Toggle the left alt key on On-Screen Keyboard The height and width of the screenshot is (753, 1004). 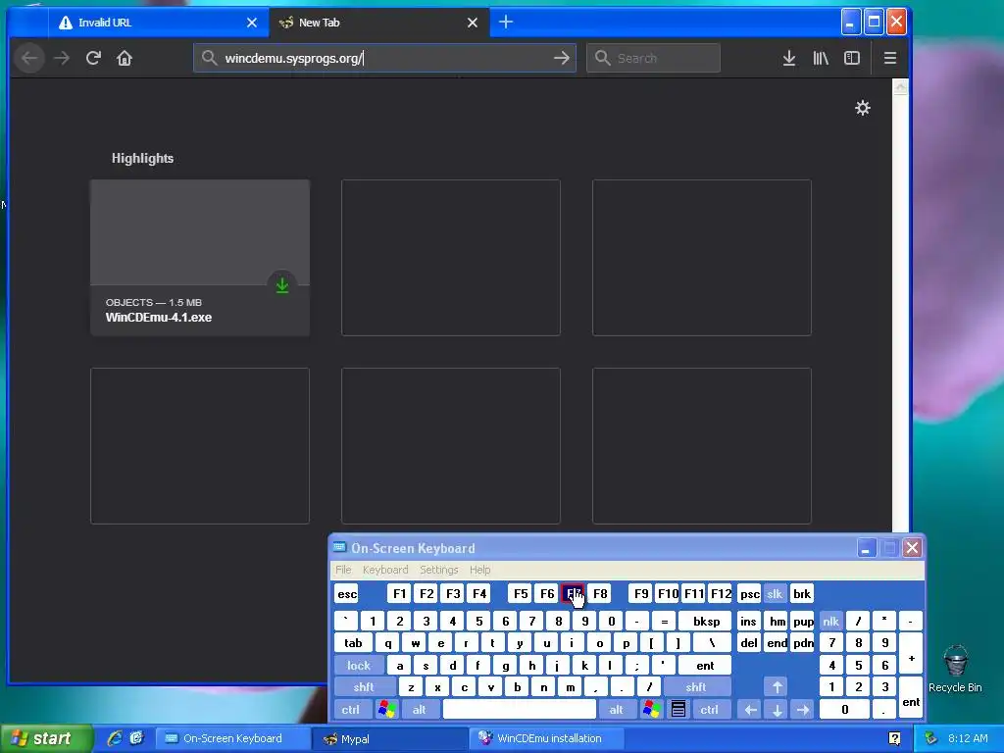[419, 710]
